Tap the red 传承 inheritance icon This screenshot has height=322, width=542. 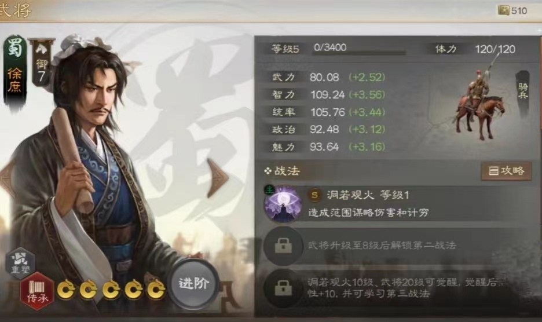pos(37,291)
